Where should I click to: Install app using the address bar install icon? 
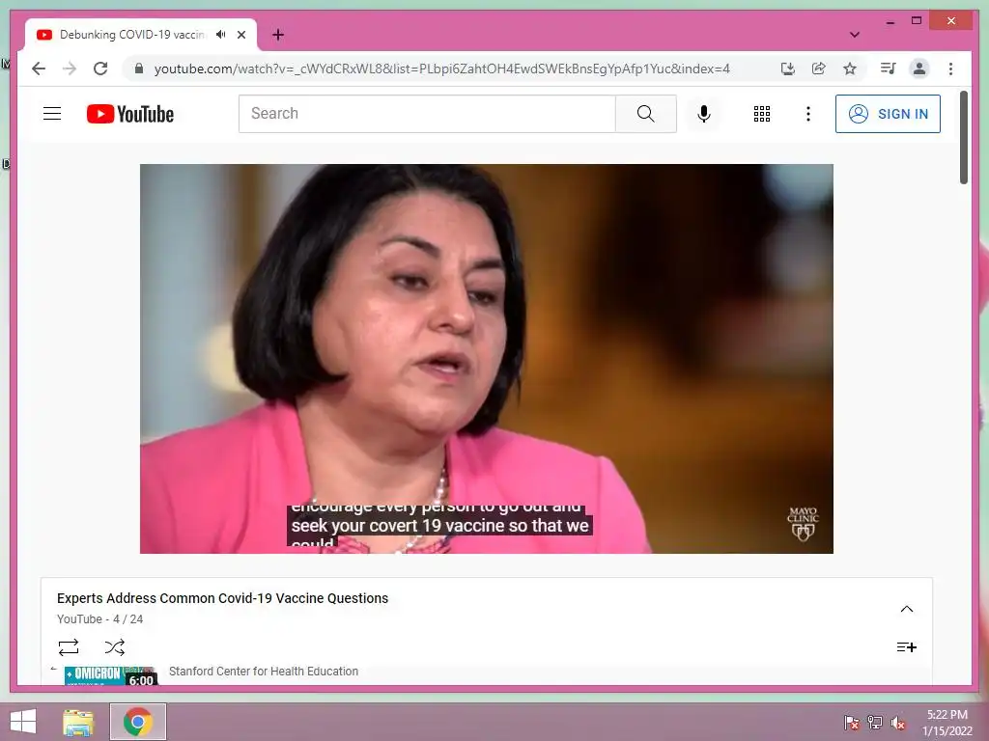pyautogui.click(x=787, y=69)
